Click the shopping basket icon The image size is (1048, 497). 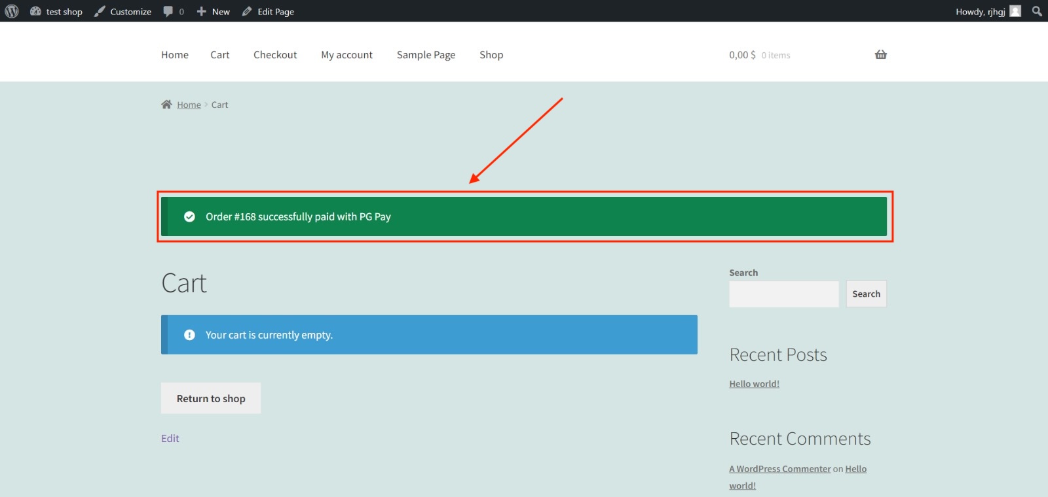pyautogui.click(x=880, y=55)
